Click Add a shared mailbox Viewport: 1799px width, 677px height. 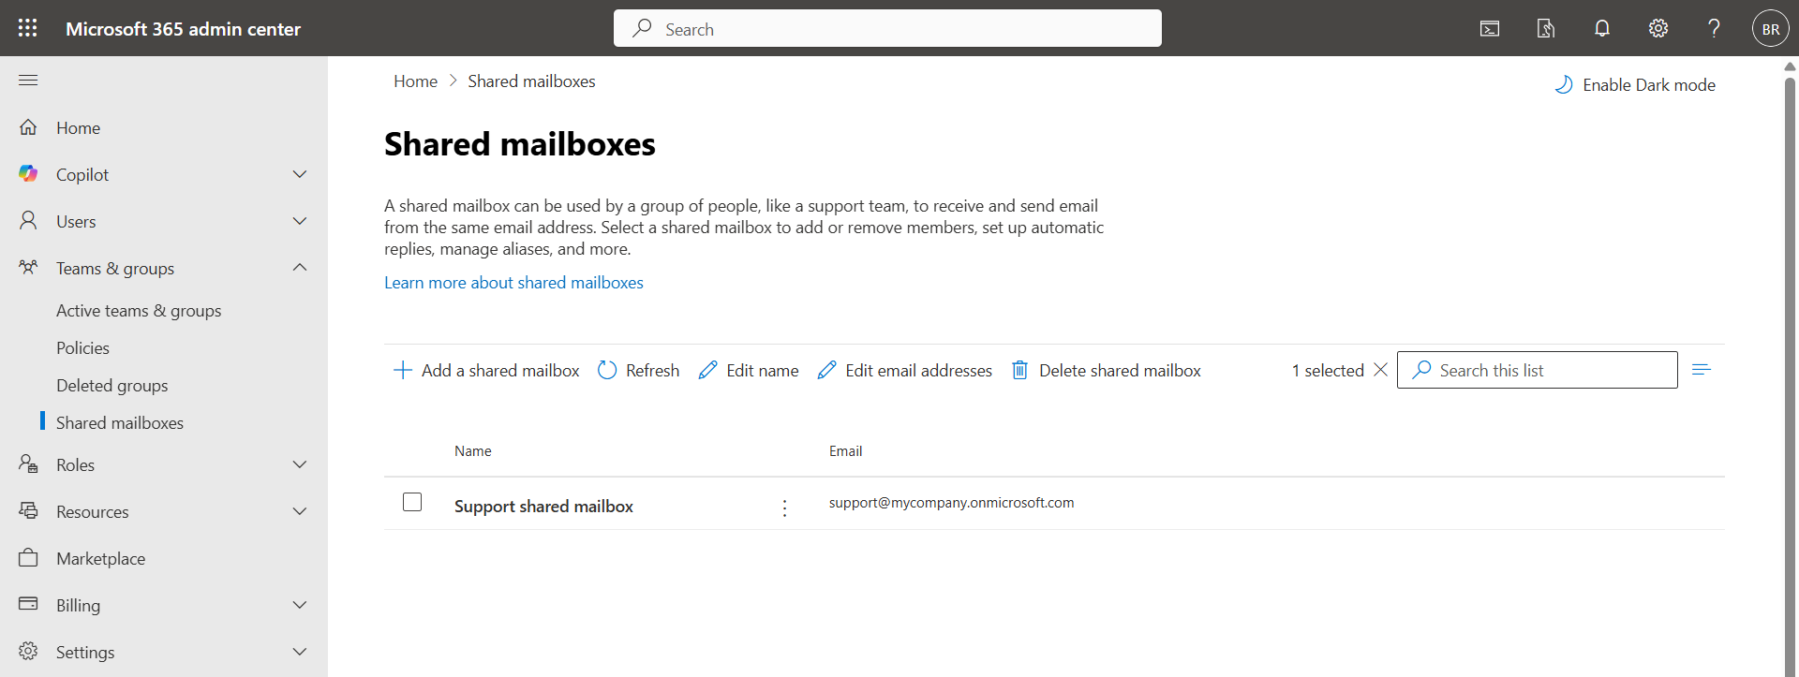coord(486,371)
